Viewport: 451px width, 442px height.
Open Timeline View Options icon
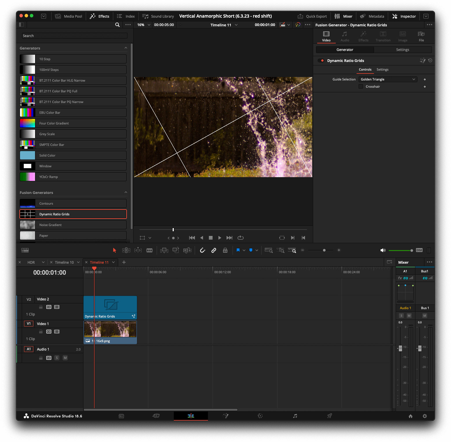click(x=25, y=250)
